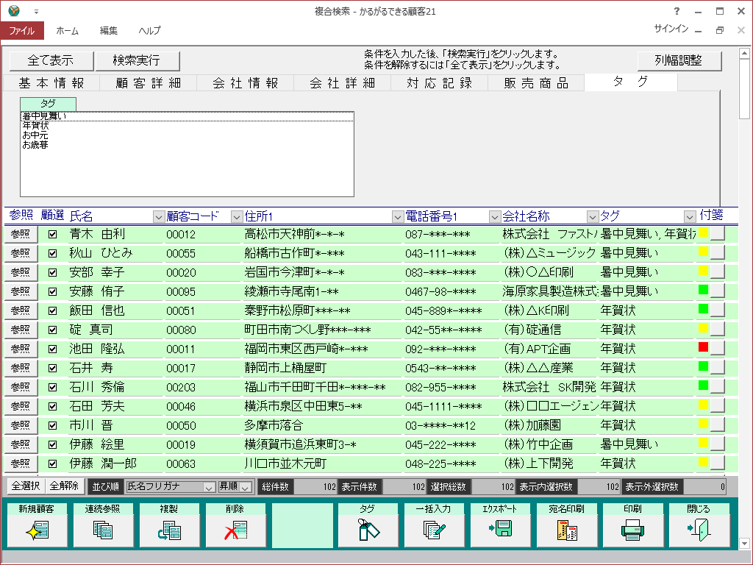Click 参照 button for 市川 晋

pos(21,426)
